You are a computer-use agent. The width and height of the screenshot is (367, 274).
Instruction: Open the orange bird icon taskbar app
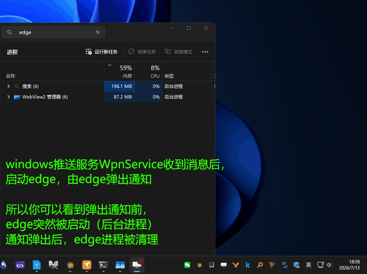pos(86,265)
